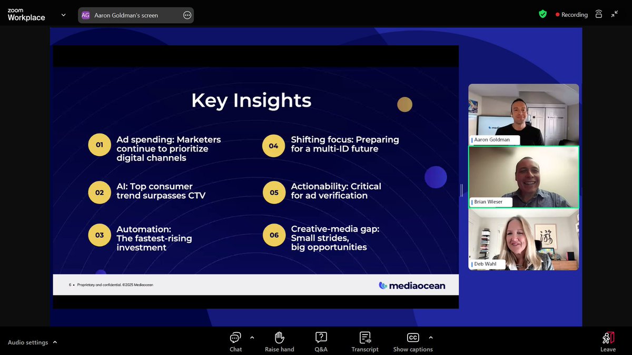Select Aaron Goldman's video thumbnail

coord(524,115)
